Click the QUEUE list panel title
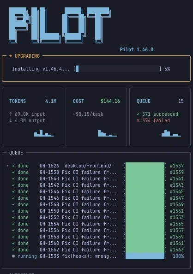The width and height of the screenshot is (193, 274). point(16,153)
